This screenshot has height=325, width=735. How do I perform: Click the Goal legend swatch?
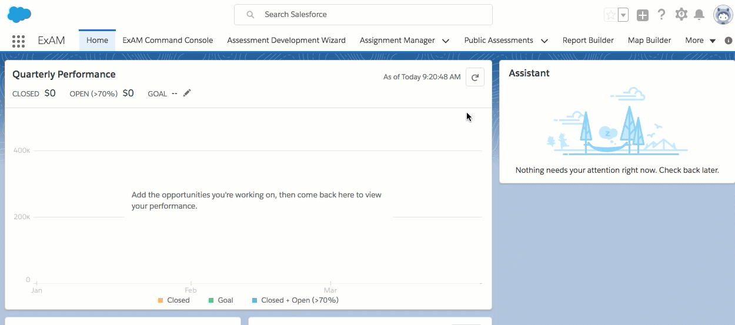(x=211, y=300)
